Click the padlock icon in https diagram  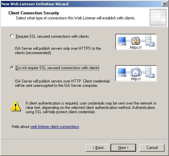135,41
